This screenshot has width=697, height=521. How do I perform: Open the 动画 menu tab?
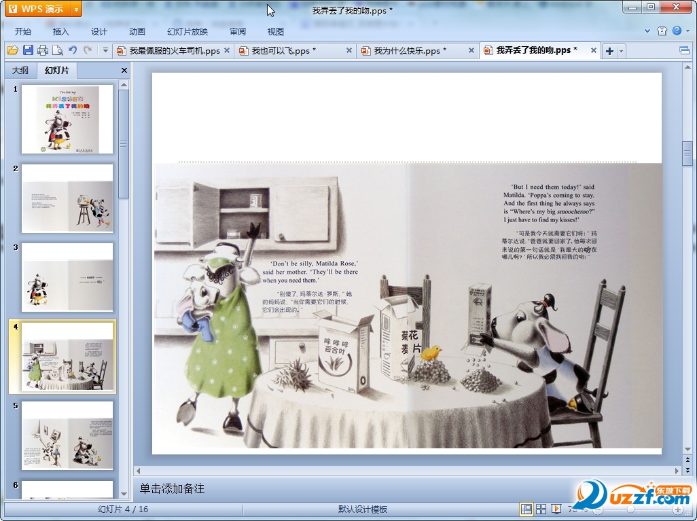137,31
